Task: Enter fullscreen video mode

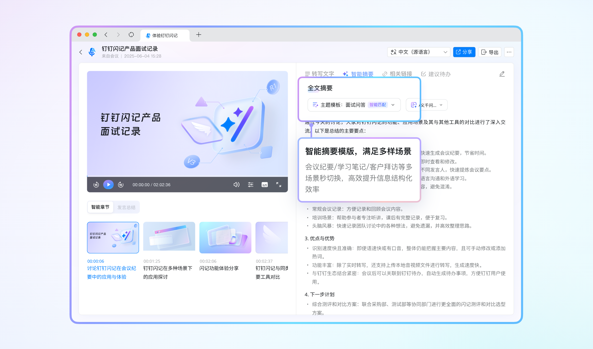Action: (x=279, y=184)
